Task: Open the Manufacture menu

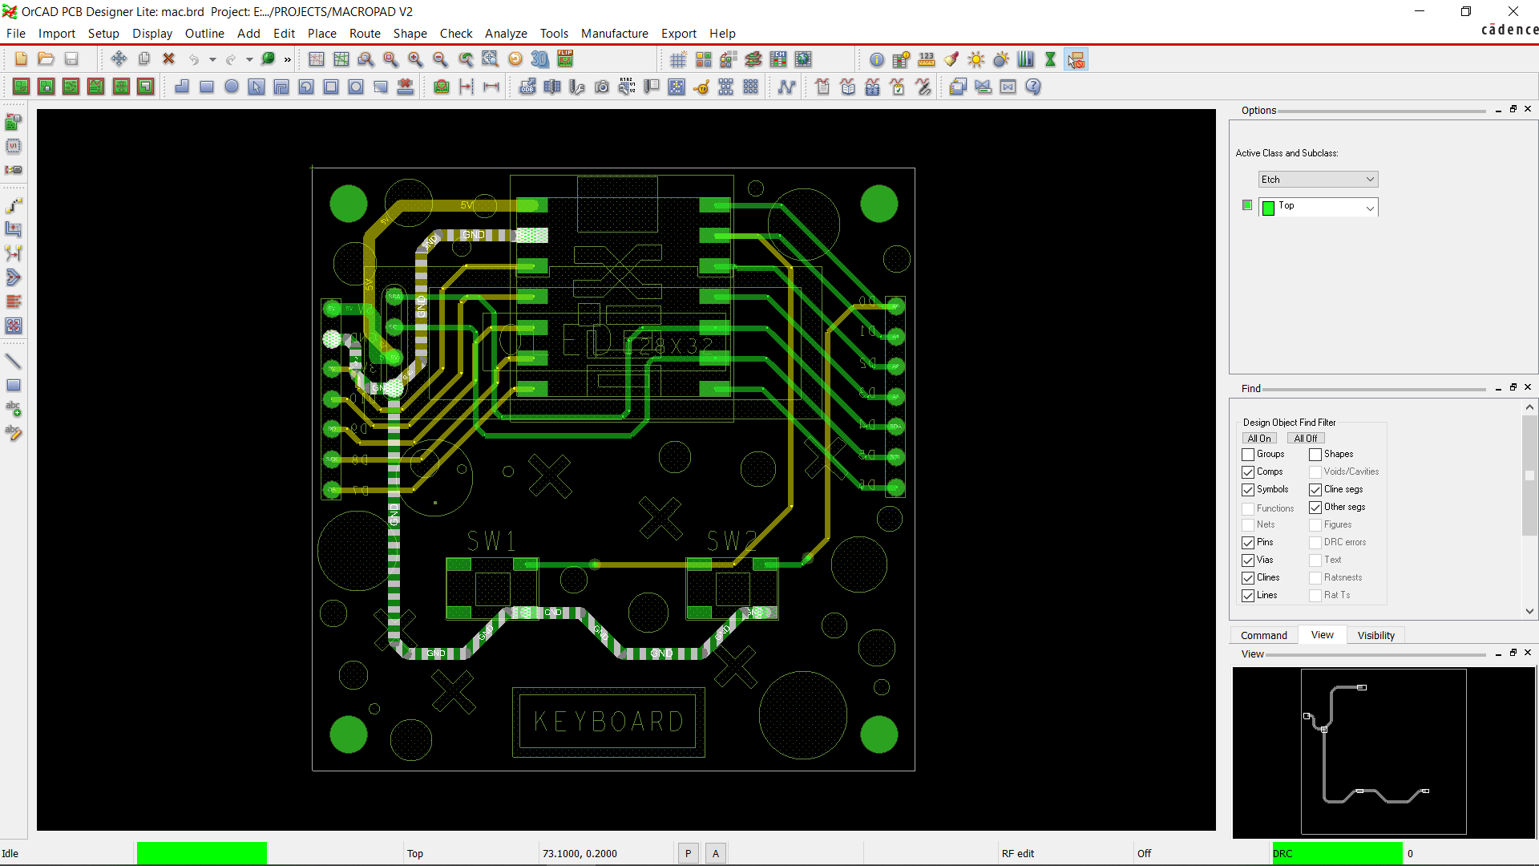Action: click(614, 34)
